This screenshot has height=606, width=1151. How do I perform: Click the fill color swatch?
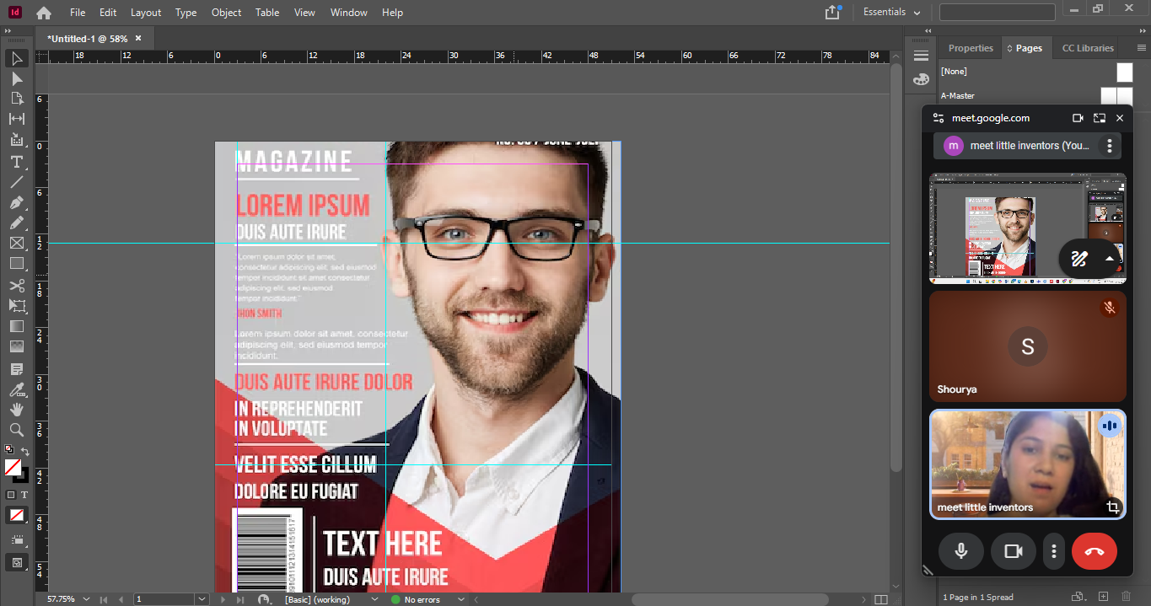[13, 467]
